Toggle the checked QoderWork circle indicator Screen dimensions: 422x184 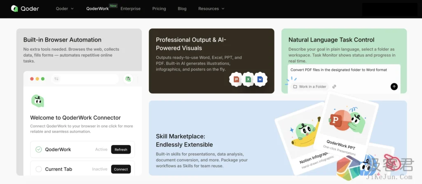coord(39,149)
